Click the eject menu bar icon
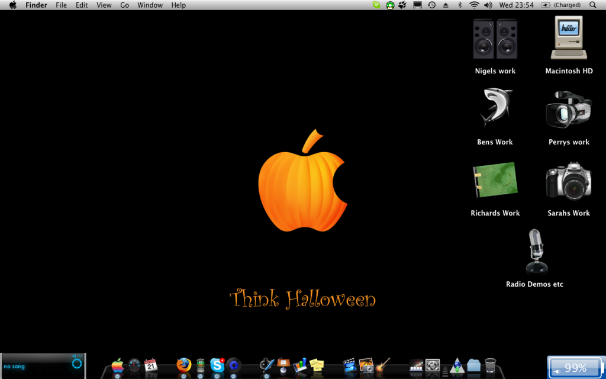The width and height of the screenshot is (606, 379). coord(446,5)
